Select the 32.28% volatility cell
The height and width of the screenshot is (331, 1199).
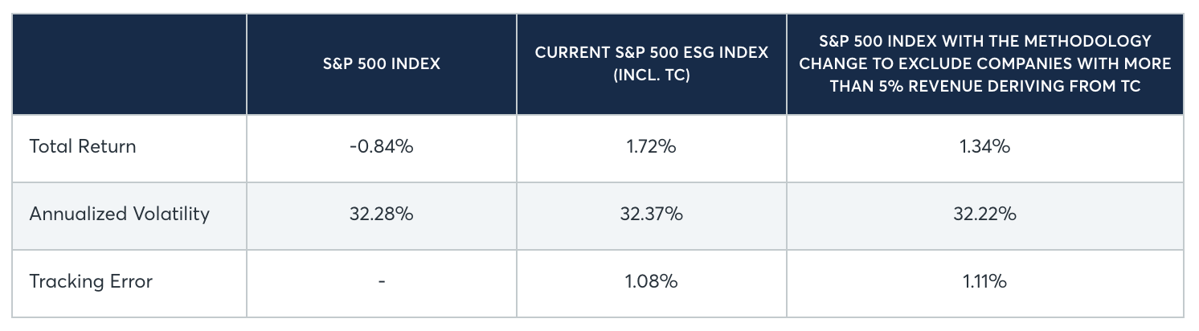(x=381, y=214)
